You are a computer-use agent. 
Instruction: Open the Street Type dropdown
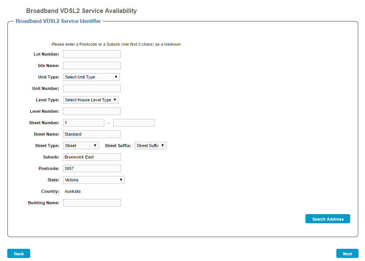pyautogui.click(x=81, y=146)
